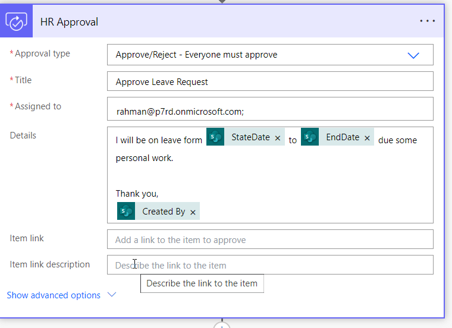Click into the Title field Approve Leave Request

coord(270,81)
